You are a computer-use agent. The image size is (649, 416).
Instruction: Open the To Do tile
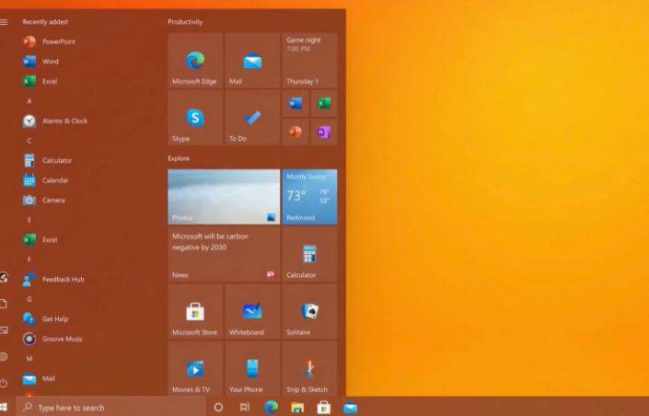coord(252,118)
